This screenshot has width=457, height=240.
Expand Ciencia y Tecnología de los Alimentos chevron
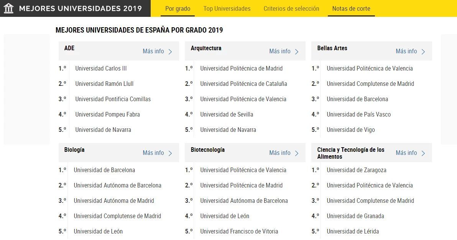coord(423,153)
